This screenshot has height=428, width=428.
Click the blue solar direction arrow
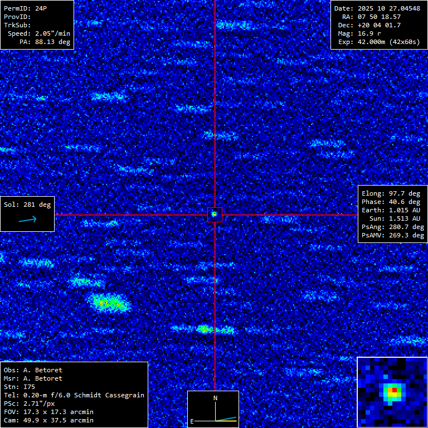(27, 220)
